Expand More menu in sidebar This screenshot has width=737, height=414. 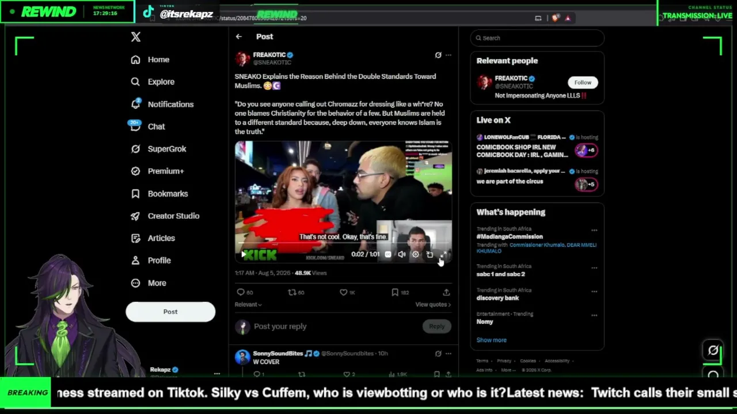149,283
